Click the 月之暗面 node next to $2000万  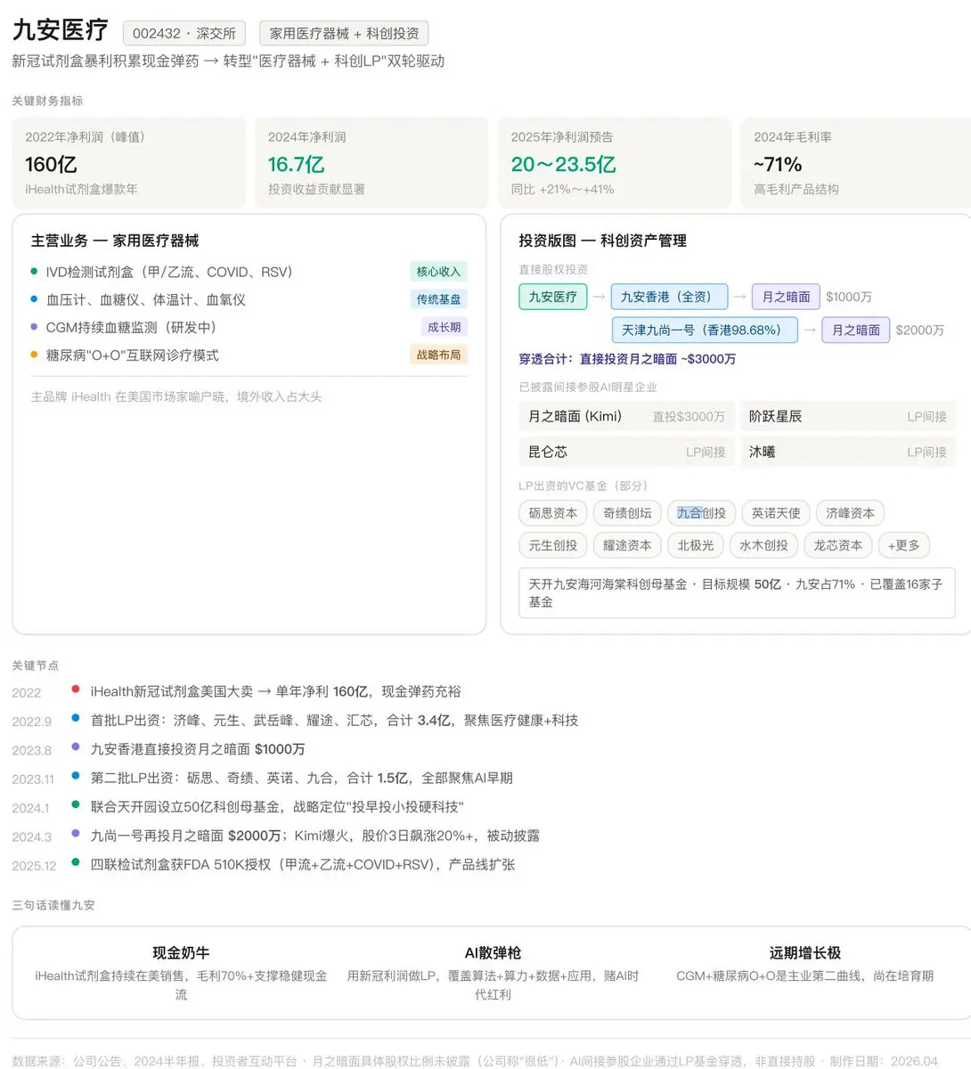(x=855, y=330)
